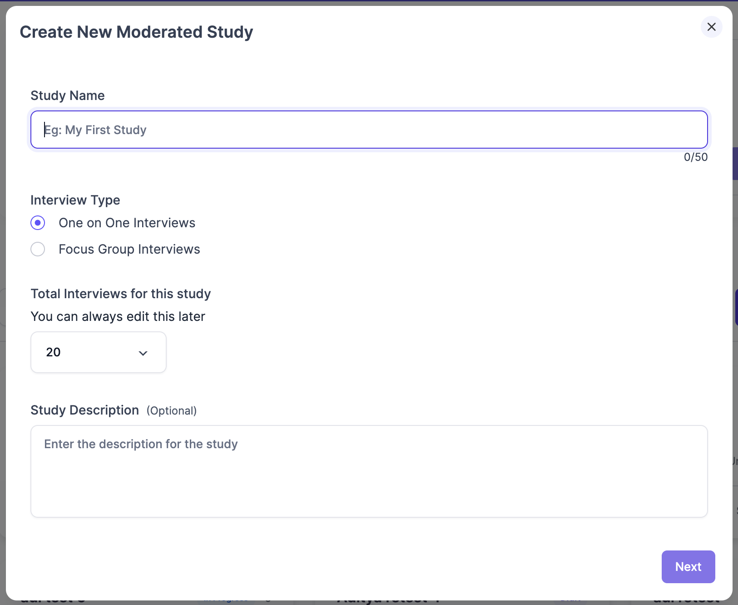Close the Create New Moderated Study dialog

pos(711,27)
